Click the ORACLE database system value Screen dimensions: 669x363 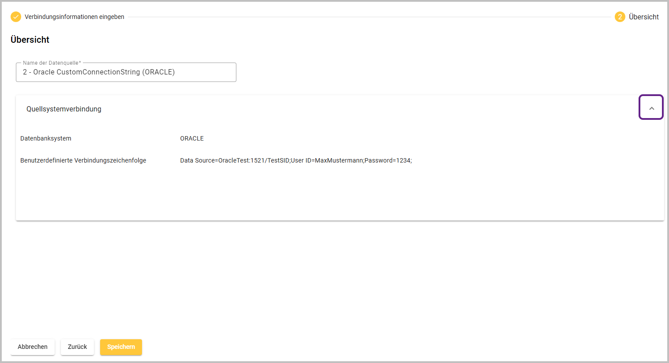click(x=192, y=138)
